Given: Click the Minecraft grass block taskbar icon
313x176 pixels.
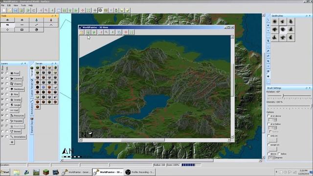Looking at the screenshot, I should click(46, 172).
